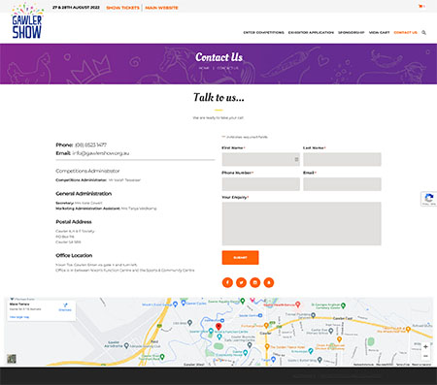Open the Facebook social icon
This screenshot has height=385, width=437.
coord(227,282)
